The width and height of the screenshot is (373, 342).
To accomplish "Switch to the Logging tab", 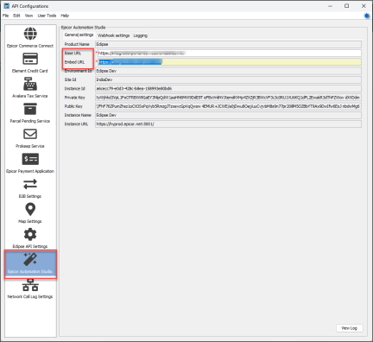I will [x=141, y=35].
